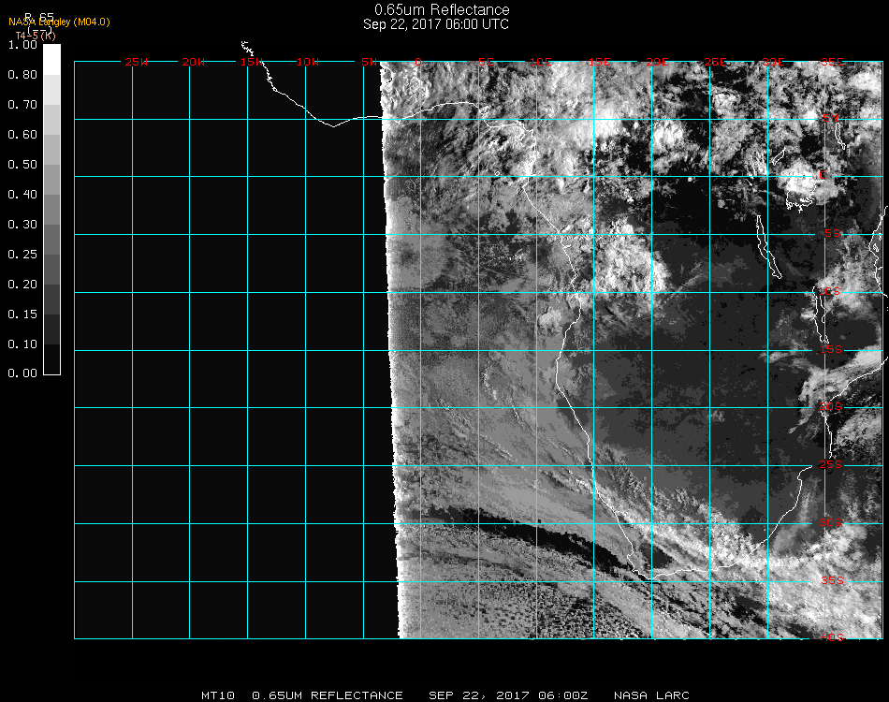The height and width of the screenshot is (702, 889).
Task: Click the "0.65UM REFLECTANCE" footer caption
Action: pos(328,695)
